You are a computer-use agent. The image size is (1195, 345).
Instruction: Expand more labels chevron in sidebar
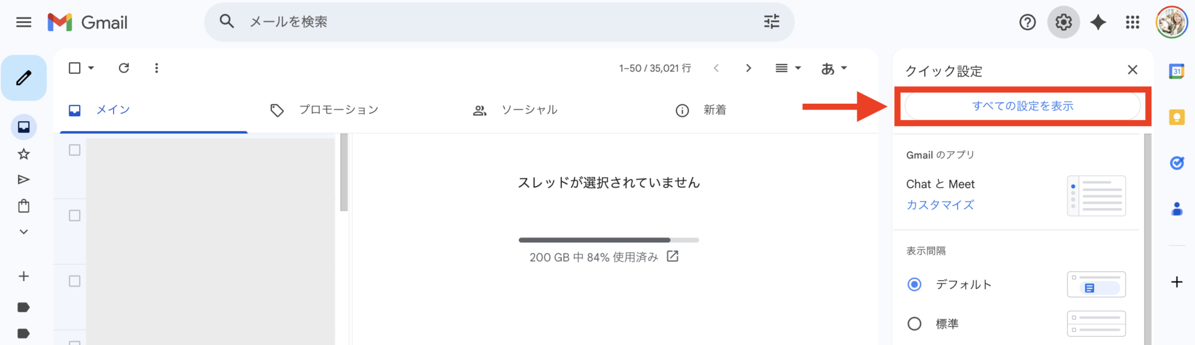(24, 232)
